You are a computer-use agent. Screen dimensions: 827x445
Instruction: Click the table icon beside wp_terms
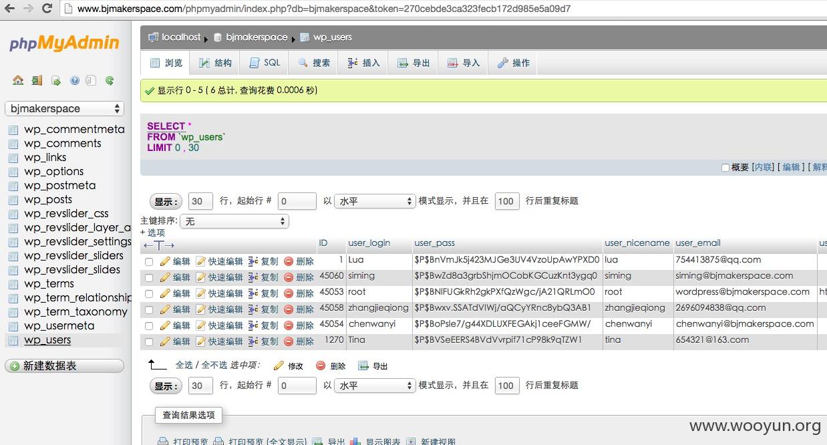tap(13, 284)
